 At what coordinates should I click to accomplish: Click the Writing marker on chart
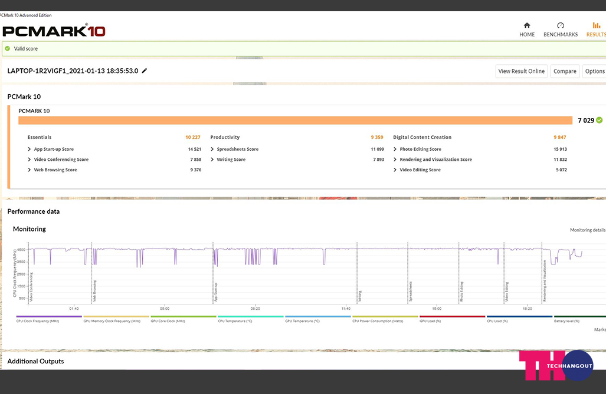(360, 296)
